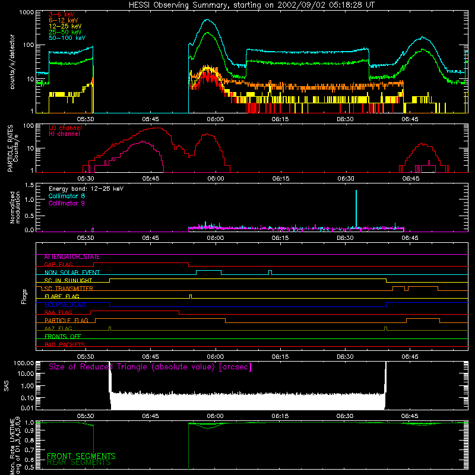Click the AAZ_FLAG label
The width and height of the screenshot is (475, 475).
click(x=58, y=329)
